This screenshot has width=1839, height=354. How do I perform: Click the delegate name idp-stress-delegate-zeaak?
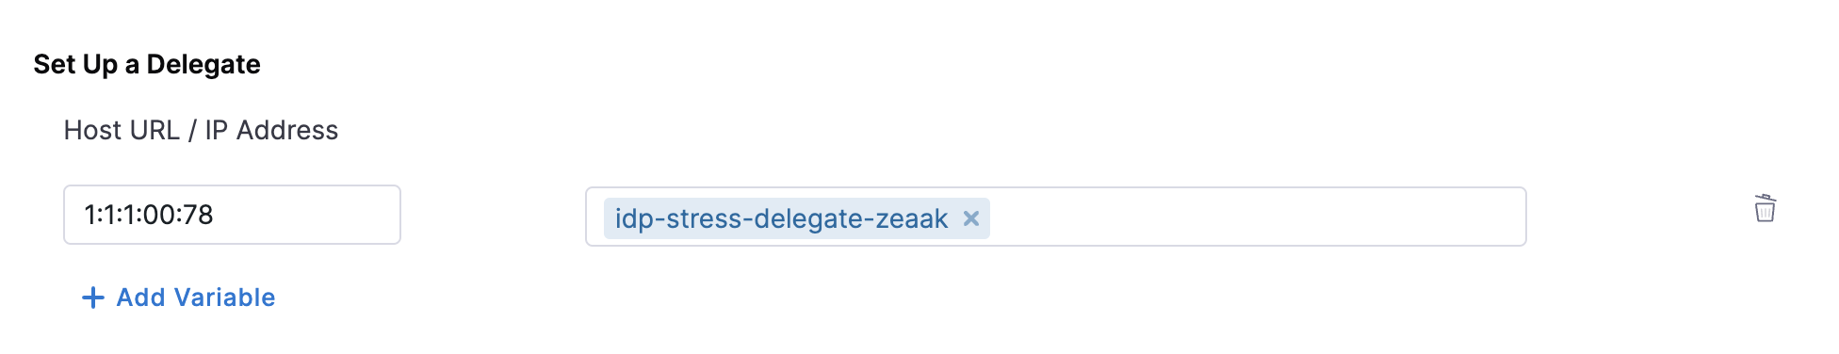click(x=781, y=218)
